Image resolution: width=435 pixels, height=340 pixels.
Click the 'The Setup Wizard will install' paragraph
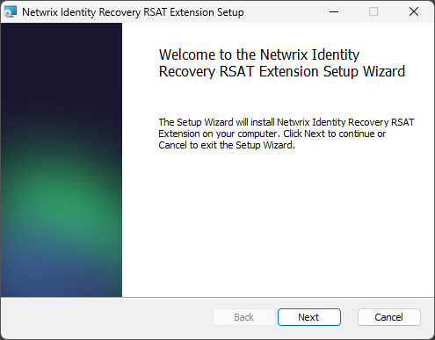pos(286,134)
